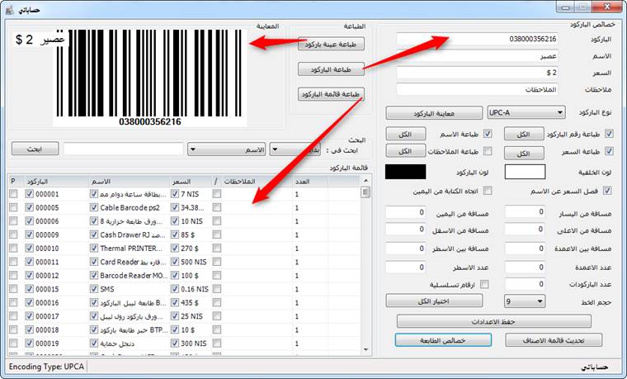Click the search text box beside ابحث

point(123,149)
